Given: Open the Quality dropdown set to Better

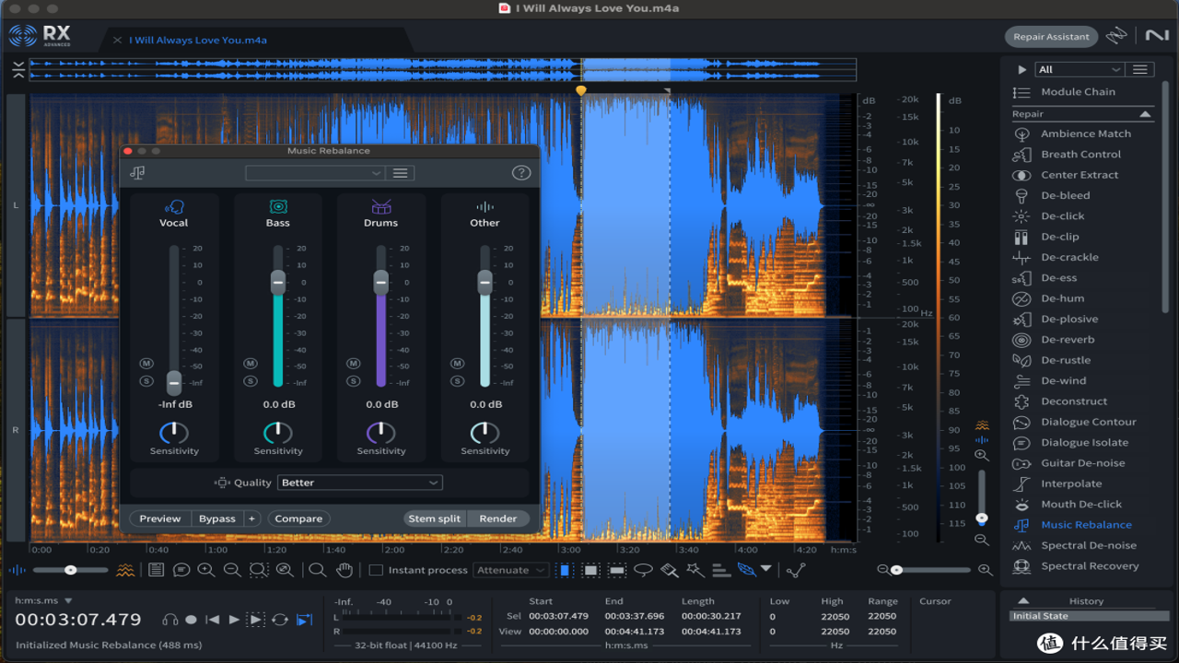Looking at the screenshot, I should [x=359, y=483].
